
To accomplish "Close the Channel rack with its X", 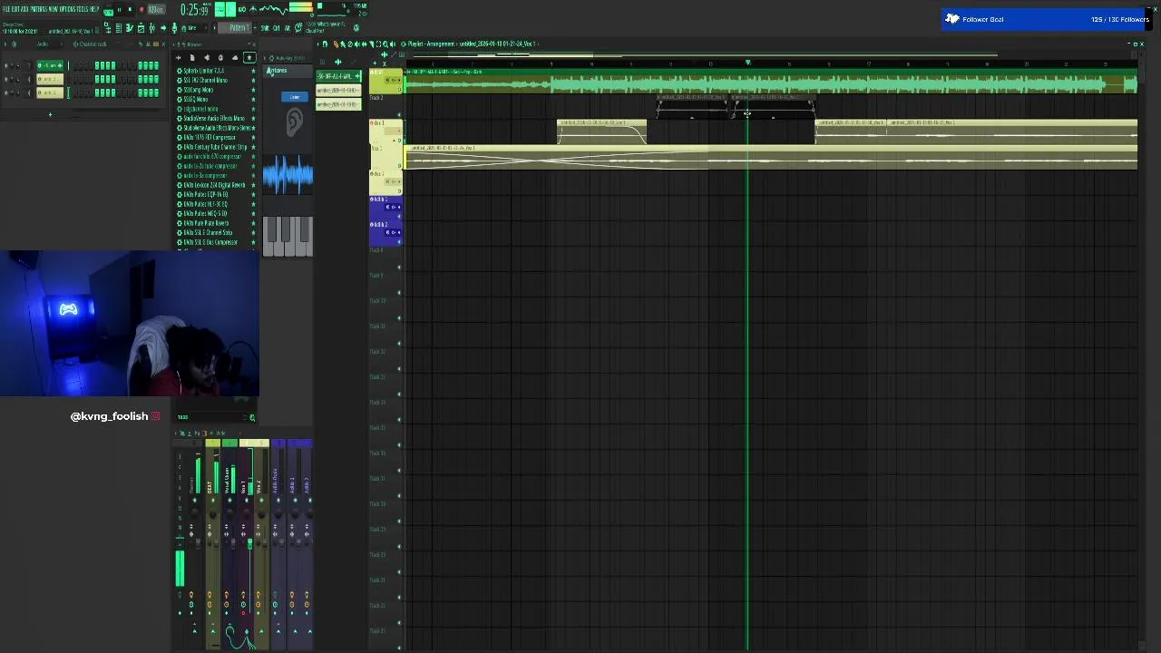I will click(163, 44).
